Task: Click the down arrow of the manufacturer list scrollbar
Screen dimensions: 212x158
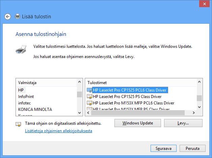Action: (80, 113)
